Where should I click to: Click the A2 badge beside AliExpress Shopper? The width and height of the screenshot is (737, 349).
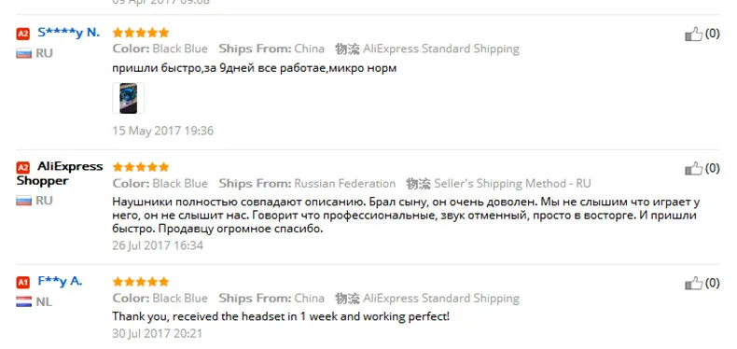[x=22, y=167]
